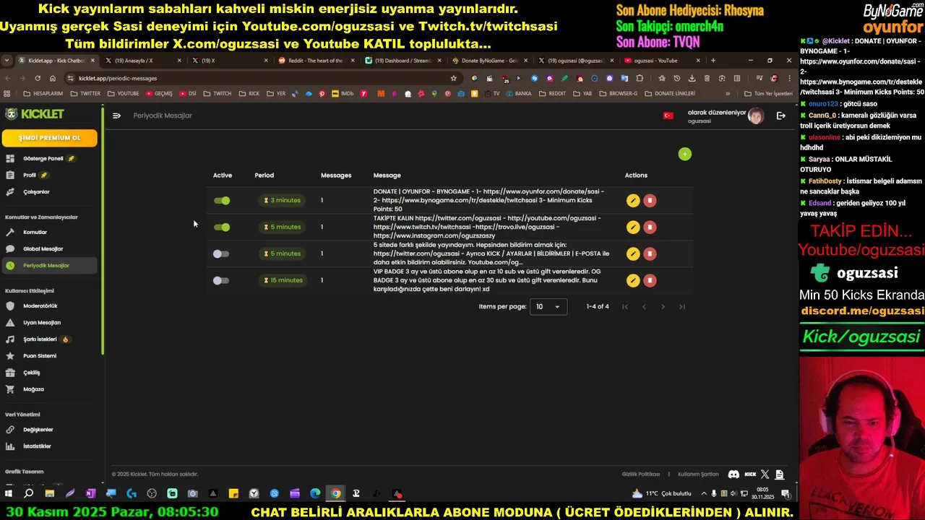Open the Items per page dropdown

point(548,307)
